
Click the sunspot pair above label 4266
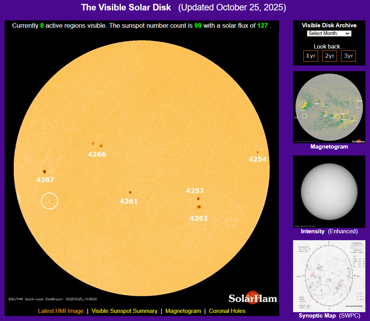(97, 145)
